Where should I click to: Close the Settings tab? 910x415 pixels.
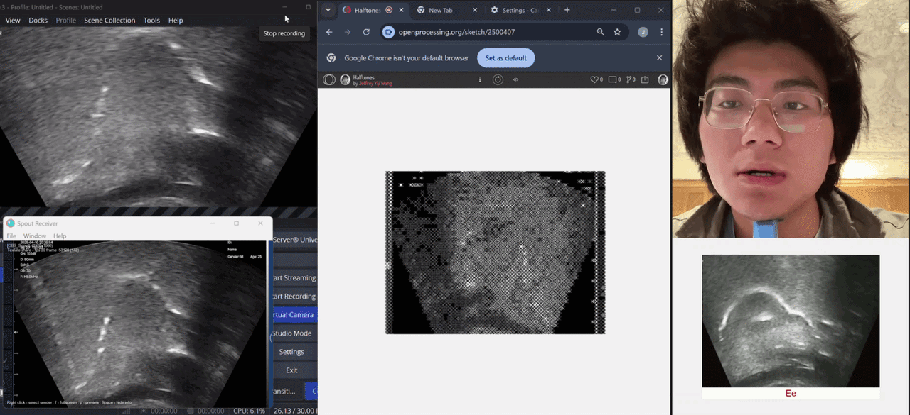click(x=548, y=10)
